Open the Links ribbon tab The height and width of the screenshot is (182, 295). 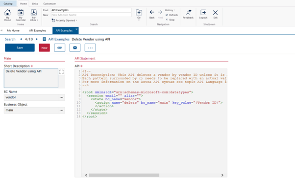click(35, 3)
